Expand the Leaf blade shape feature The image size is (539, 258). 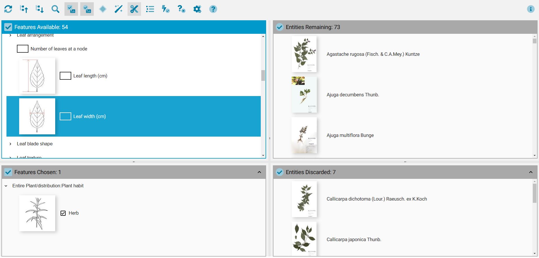(10, 144)
